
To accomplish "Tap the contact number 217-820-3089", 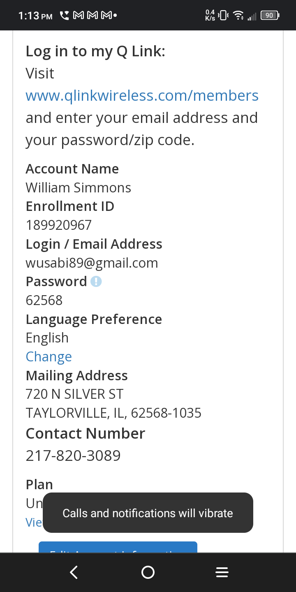I will click(x=73, y=456).
